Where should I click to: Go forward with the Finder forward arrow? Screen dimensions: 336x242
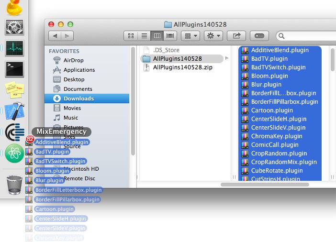pyautogui.click(x=67, y=36)
